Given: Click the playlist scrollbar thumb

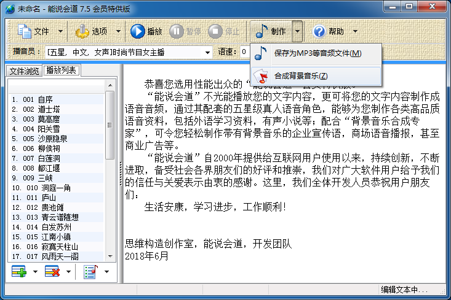Looking at the screenshot, I should point(110,125).
